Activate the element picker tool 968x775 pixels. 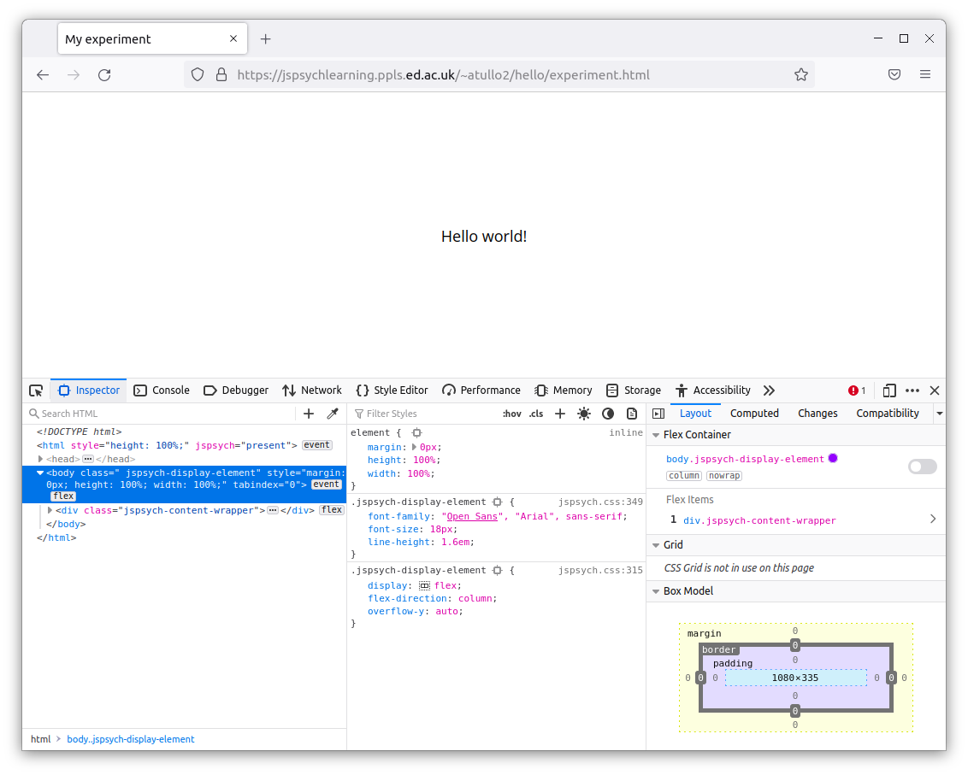36,390
